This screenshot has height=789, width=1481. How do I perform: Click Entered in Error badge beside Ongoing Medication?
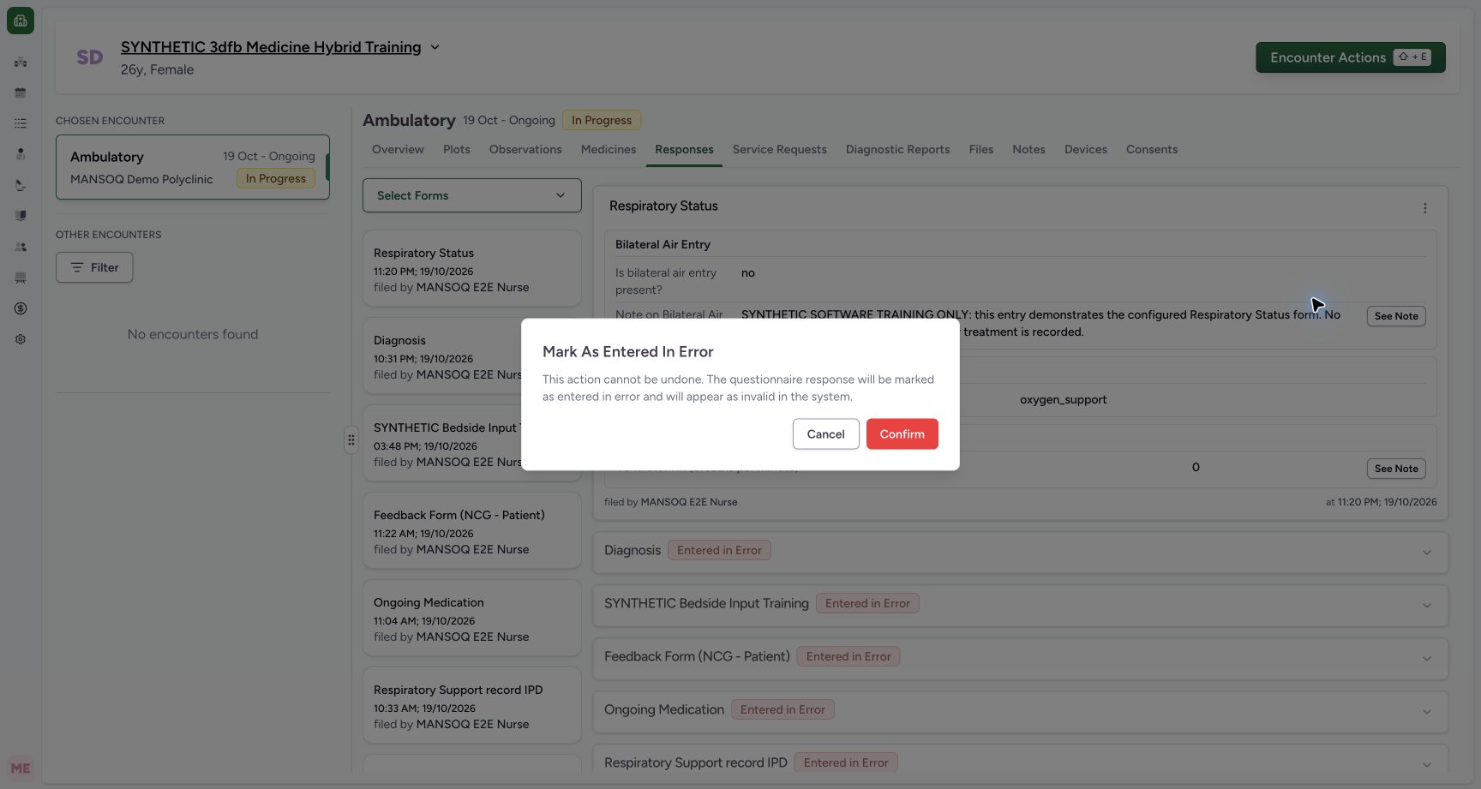click(x=782, y=709)
